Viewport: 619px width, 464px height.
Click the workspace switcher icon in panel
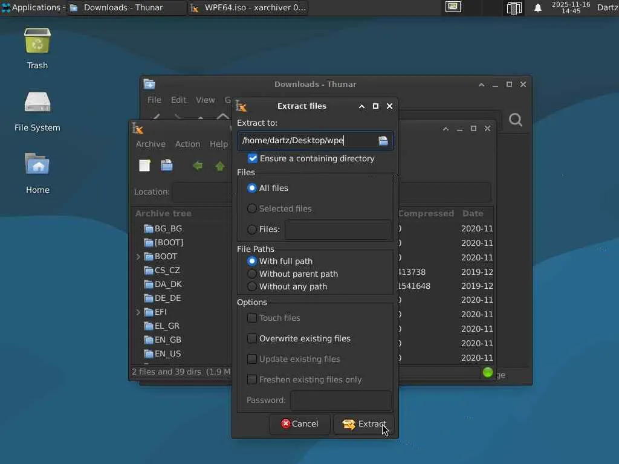(514, 8)
